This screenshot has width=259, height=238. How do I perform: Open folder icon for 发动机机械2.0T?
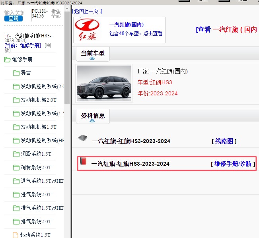pos(16,100)
